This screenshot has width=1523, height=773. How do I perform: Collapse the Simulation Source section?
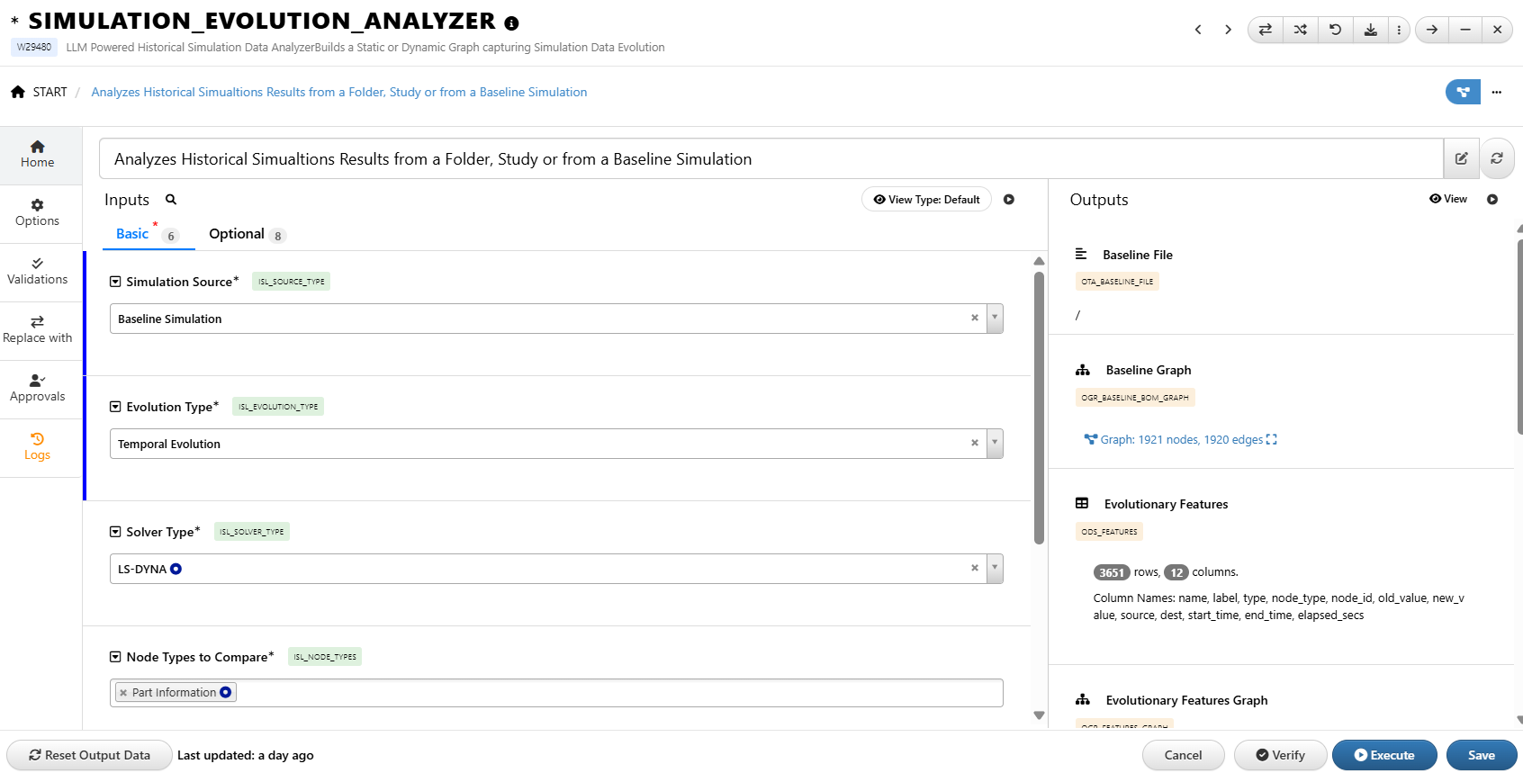pyautogui.click(x=115, y=282)
